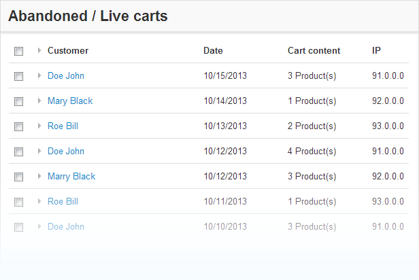Open the Marry Black customer link
Screen dimensions: 419x280
coord(71,177)
